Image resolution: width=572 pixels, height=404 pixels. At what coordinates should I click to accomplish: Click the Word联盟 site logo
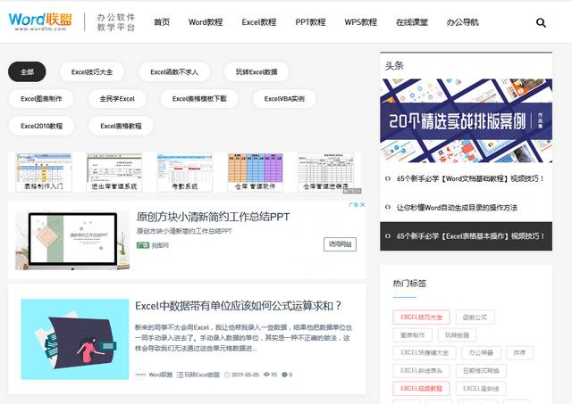click(x=40, y=21)
